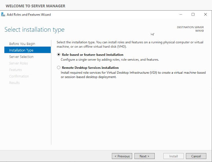This screenshot has width=212, height=162.
Task: Click 'Configure a single server' description text
Action: (x=110, y=60)
